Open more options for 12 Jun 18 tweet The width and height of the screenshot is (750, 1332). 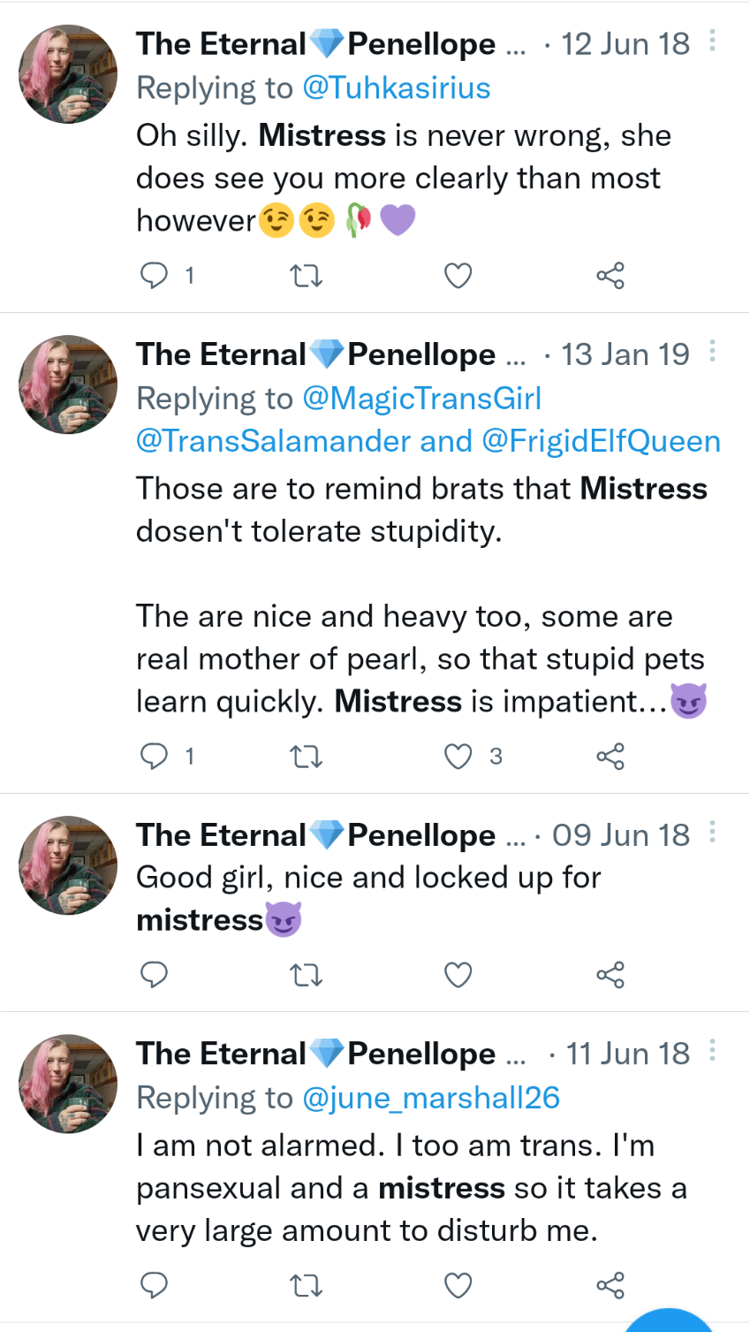[x=713, y=42]
